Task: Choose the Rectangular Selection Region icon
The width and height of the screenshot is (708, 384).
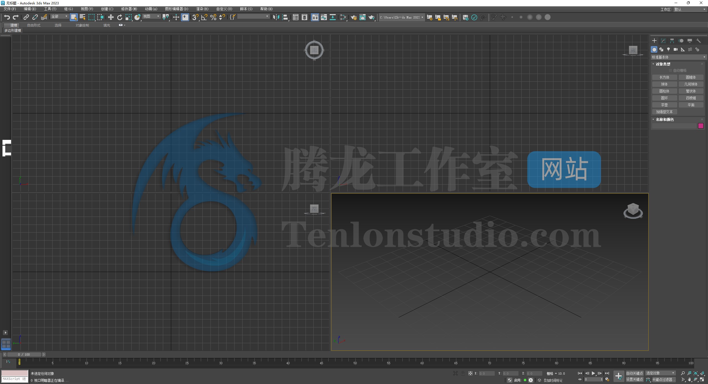Action: tap(91, 17)
